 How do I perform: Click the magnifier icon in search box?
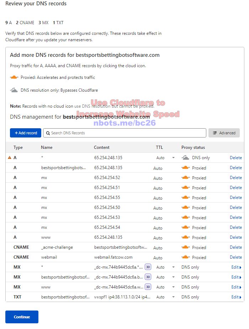coord(48,133)
